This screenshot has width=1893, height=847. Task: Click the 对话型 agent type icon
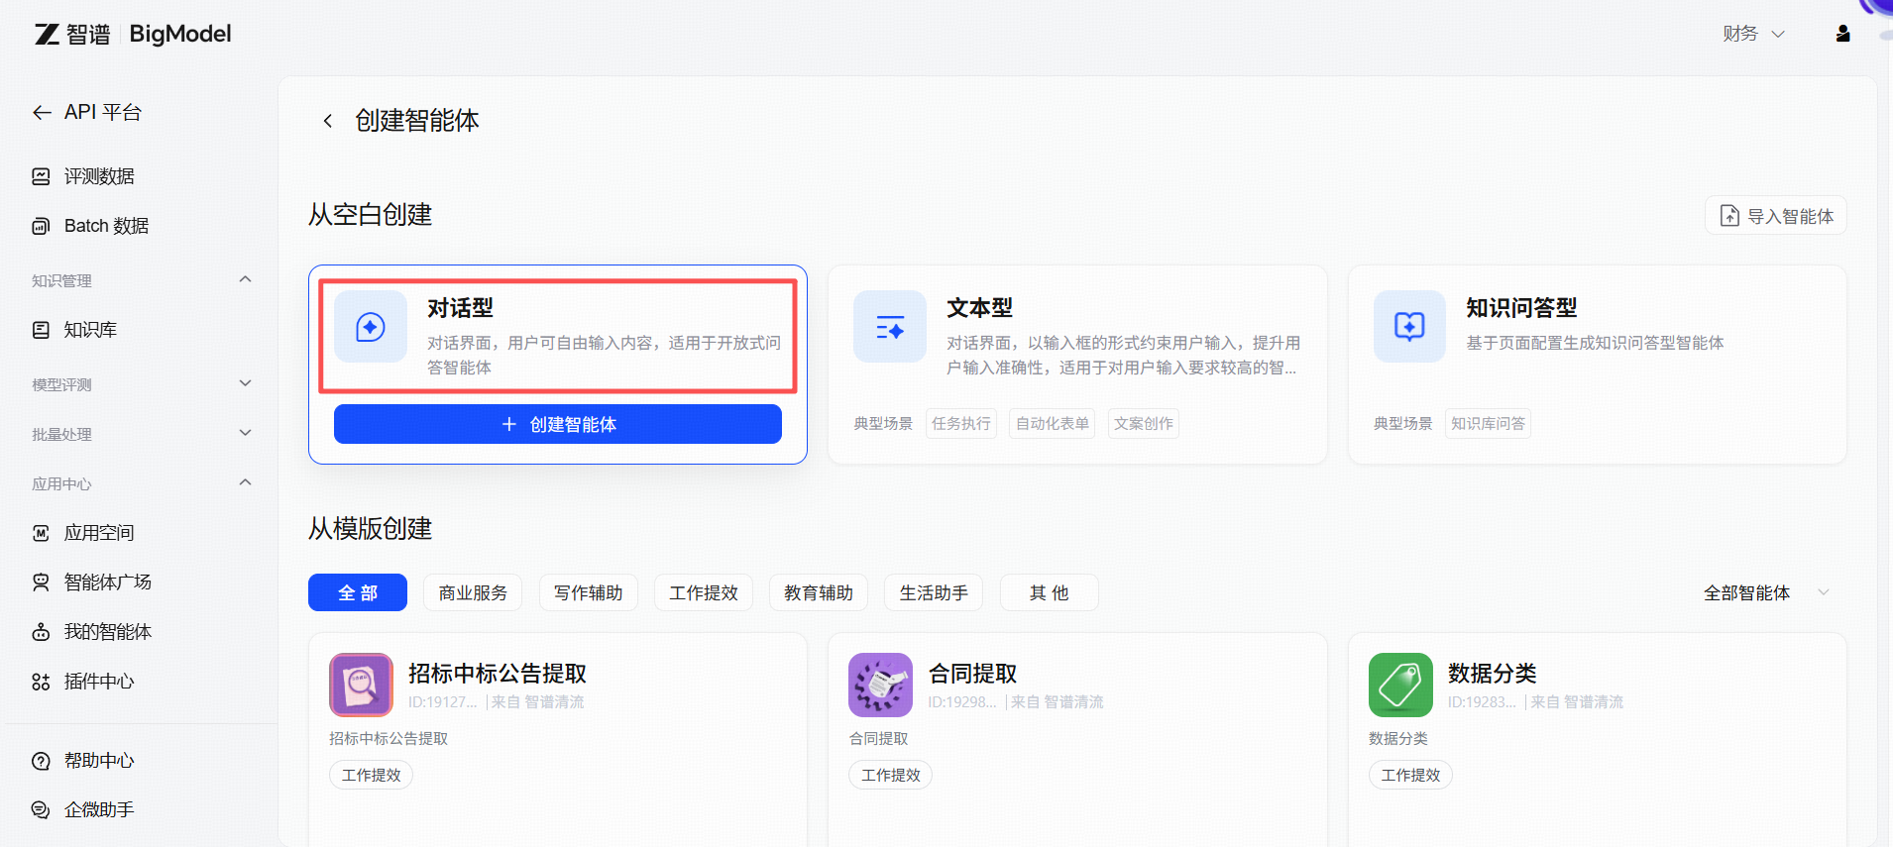(371, 327)
